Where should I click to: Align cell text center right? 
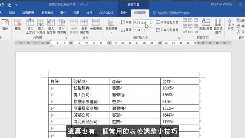pos(196,26)
